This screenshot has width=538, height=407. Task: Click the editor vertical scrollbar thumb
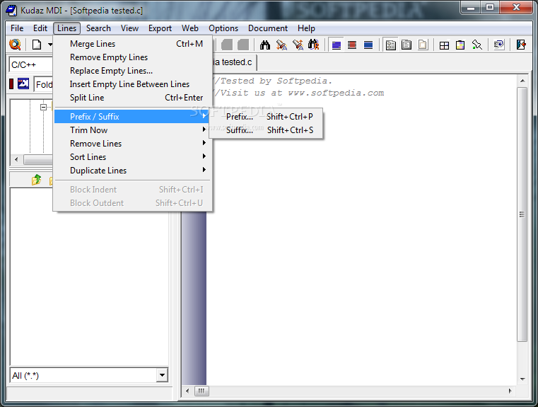(522, 214)
